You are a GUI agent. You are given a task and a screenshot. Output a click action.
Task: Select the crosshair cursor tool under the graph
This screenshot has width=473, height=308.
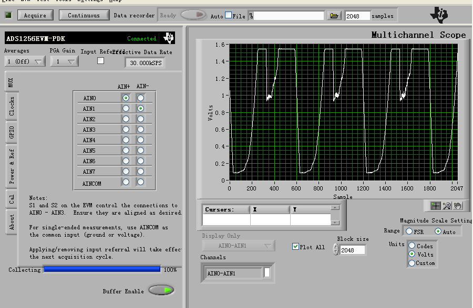pyautogui.click(x=435, y=206)
